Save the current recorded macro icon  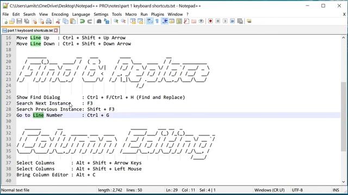(240, 21)
